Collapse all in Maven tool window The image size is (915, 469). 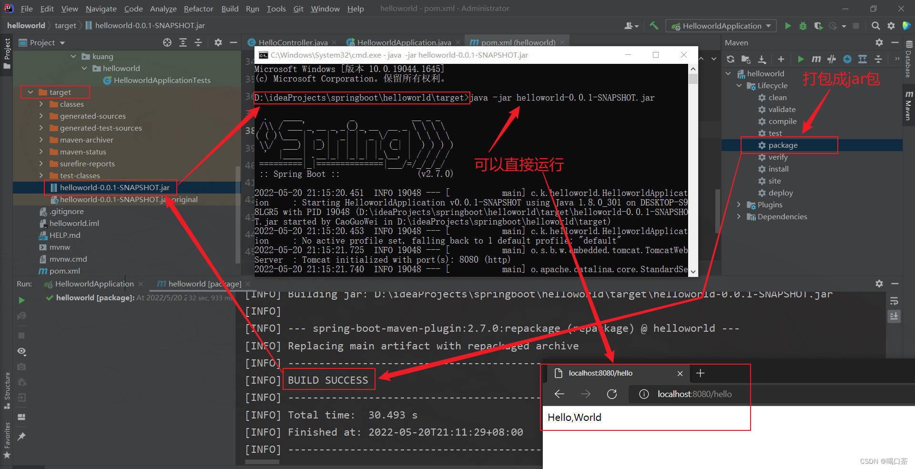point(878,59)
